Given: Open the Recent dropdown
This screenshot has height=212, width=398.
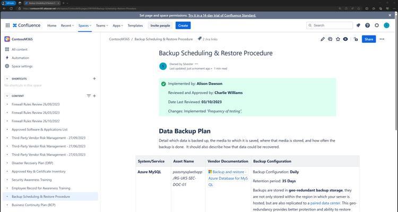Looking at the screenshot, I should (x=67, y=25).
